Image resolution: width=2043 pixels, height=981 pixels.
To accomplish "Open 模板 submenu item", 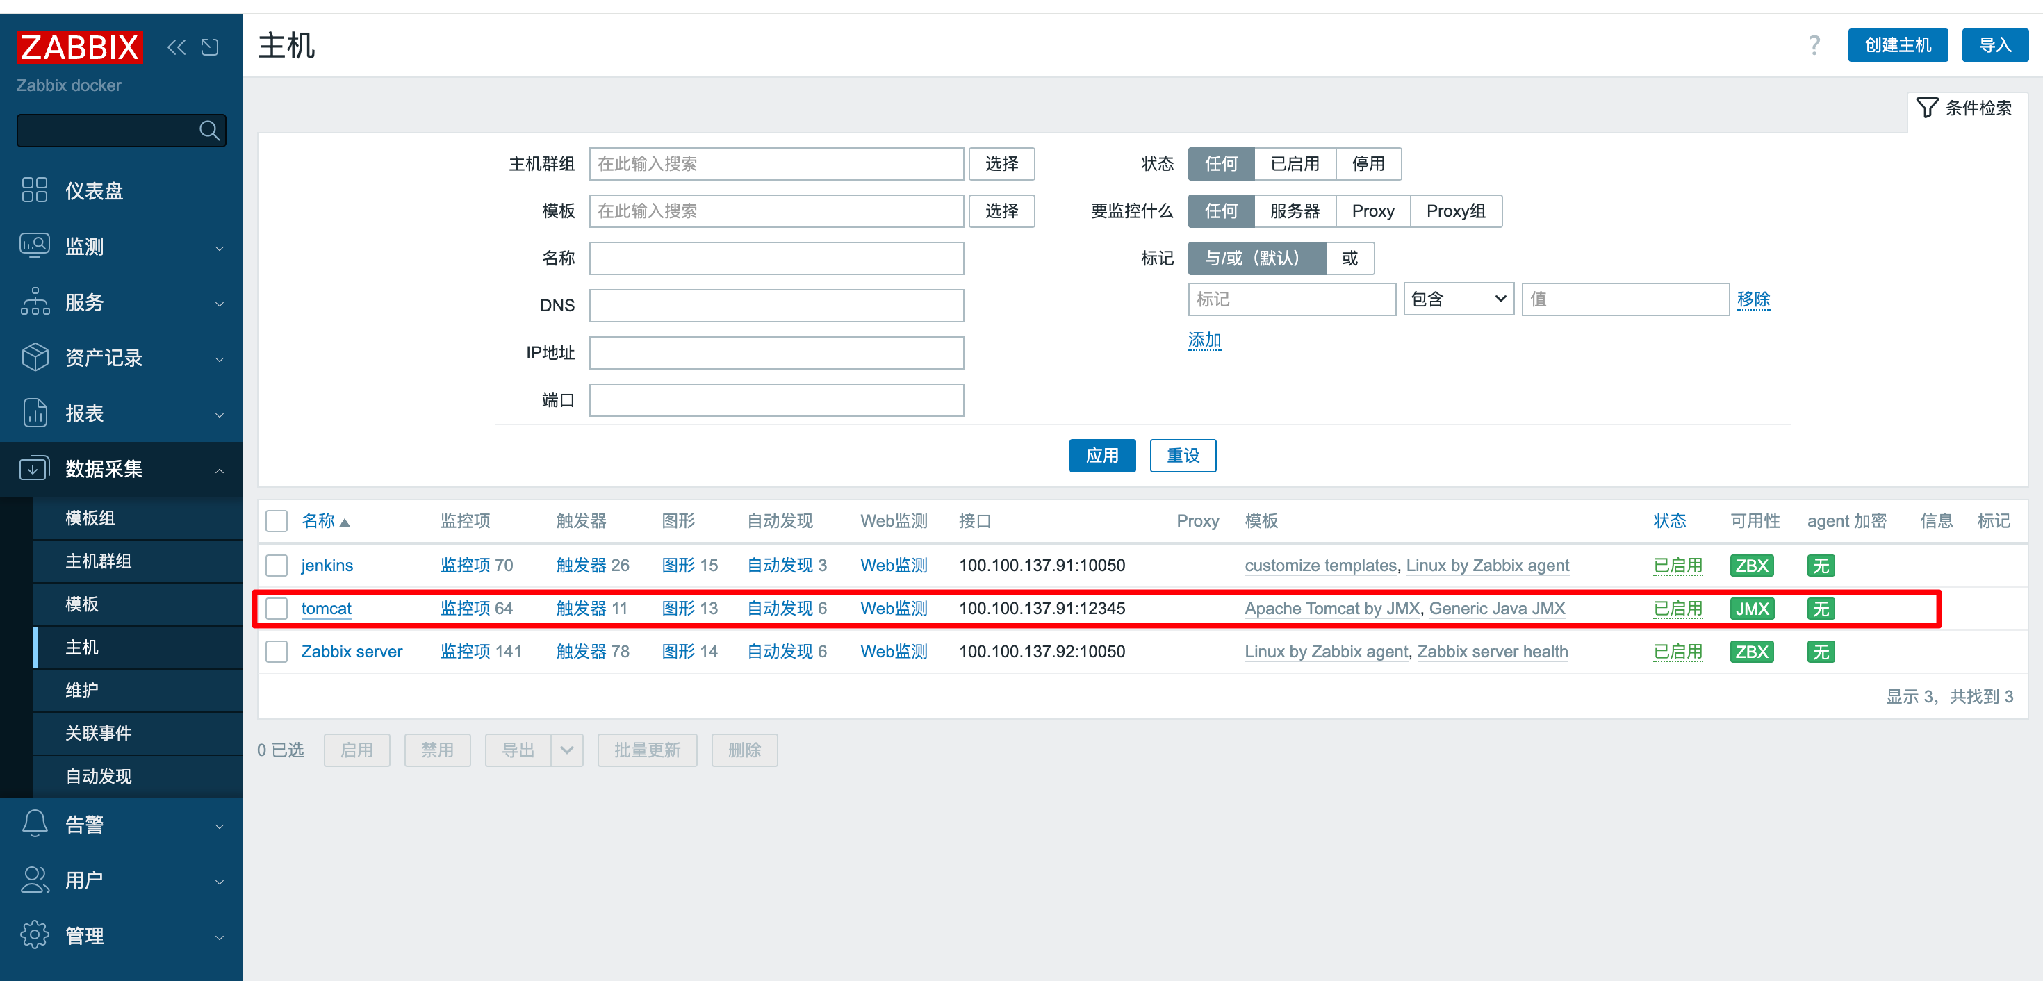I will 138,604.
